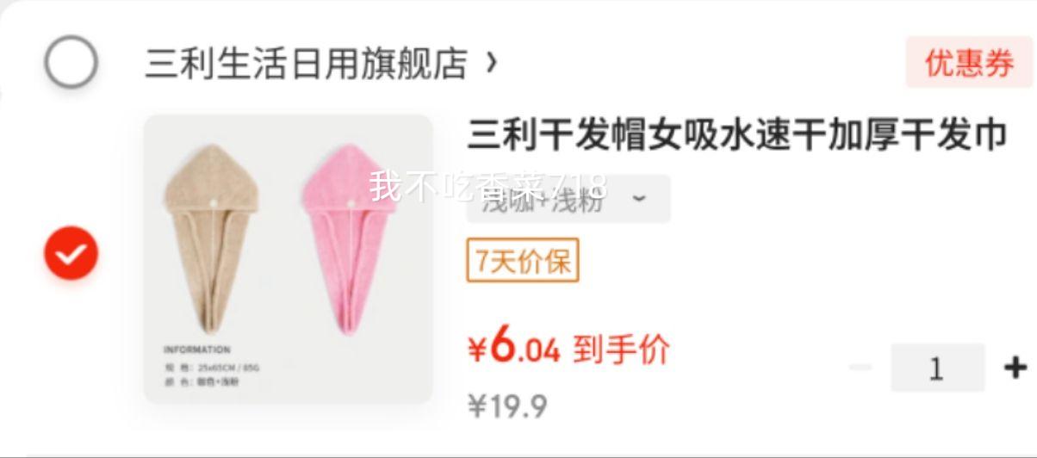This screenshot has height=458, width=1037.
Task: Expand the 浅咖+浅粉 variant dropdown
Action: pyautogui.click(x=568, y=199)
